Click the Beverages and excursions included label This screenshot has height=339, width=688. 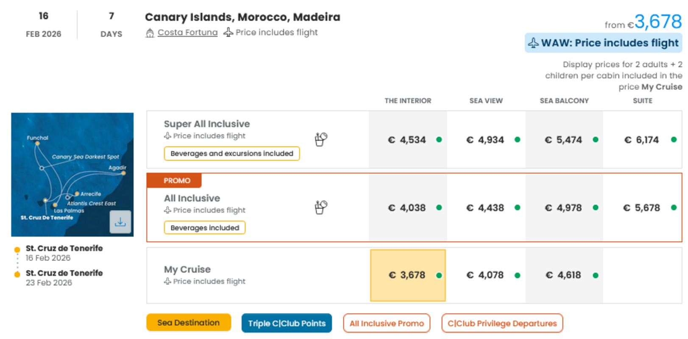pos(232,153)
